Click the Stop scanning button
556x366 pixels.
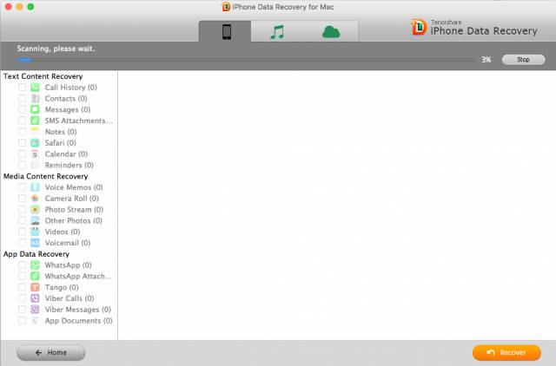coord(523,60)
